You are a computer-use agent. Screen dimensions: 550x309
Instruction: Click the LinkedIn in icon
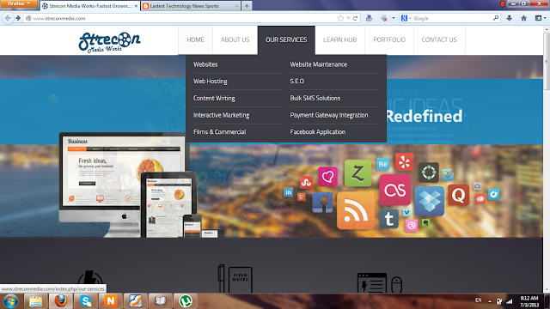point(288,192)
